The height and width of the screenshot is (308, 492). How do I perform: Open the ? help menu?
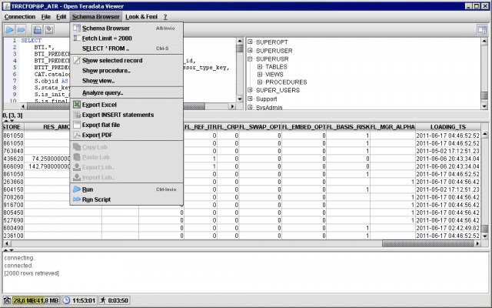[x=165, y=17]
